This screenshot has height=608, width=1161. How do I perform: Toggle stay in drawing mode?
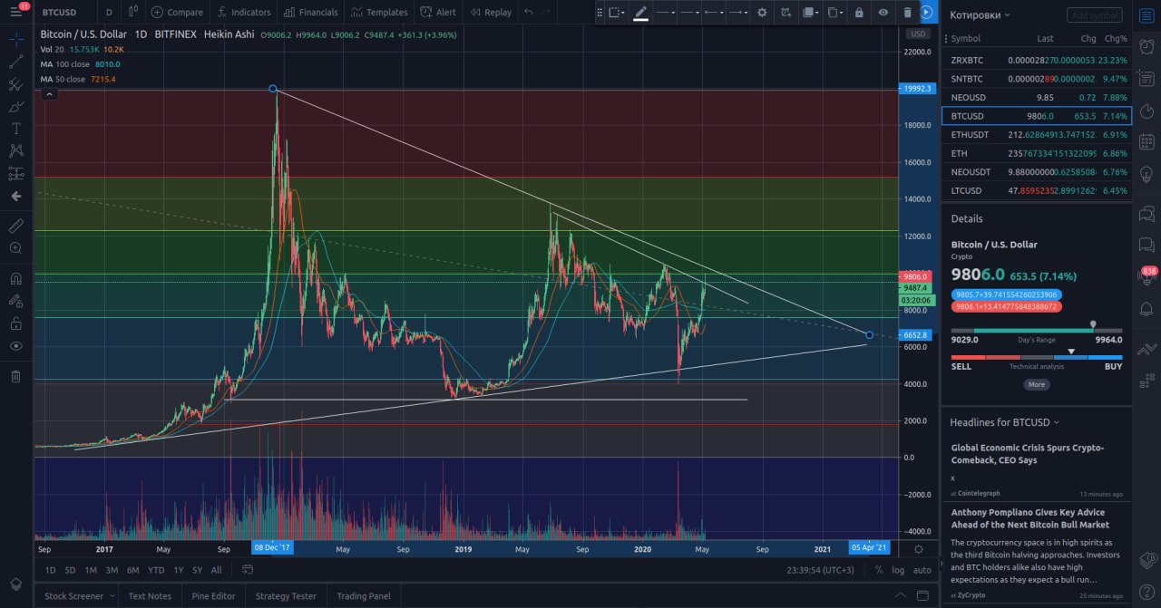tap(15, 301)
